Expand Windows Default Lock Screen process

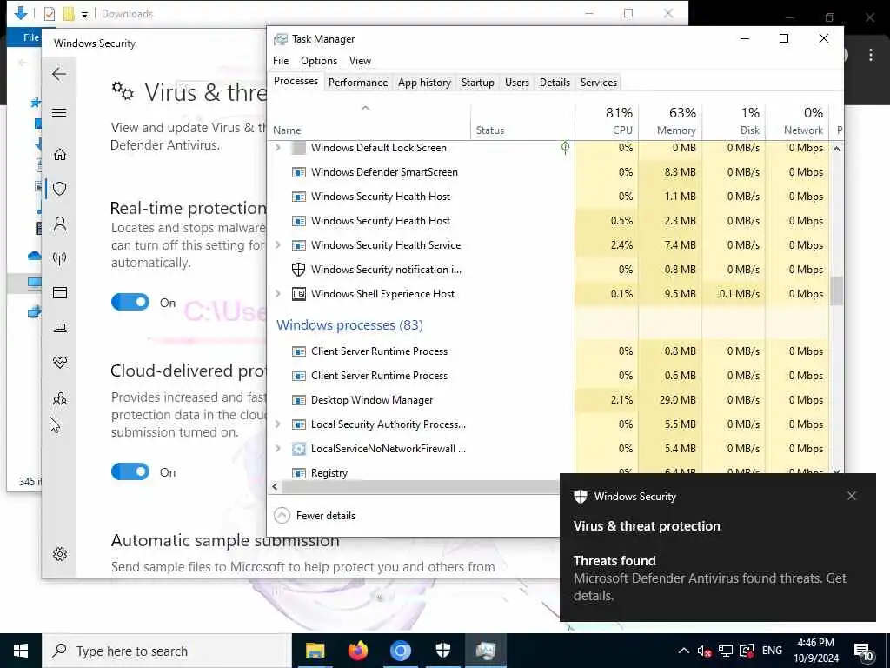[x=277, y=148]
